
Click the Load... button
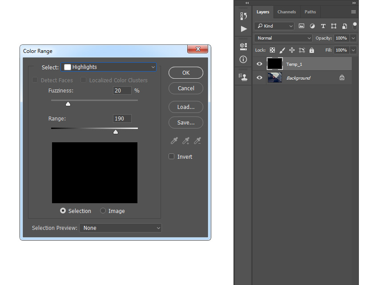click(x=186, y=107)
